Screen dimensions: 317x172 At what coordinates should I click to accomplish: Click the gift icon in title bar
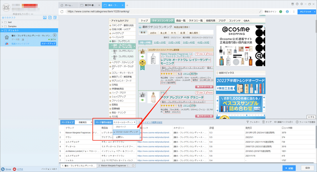(292, 4)
